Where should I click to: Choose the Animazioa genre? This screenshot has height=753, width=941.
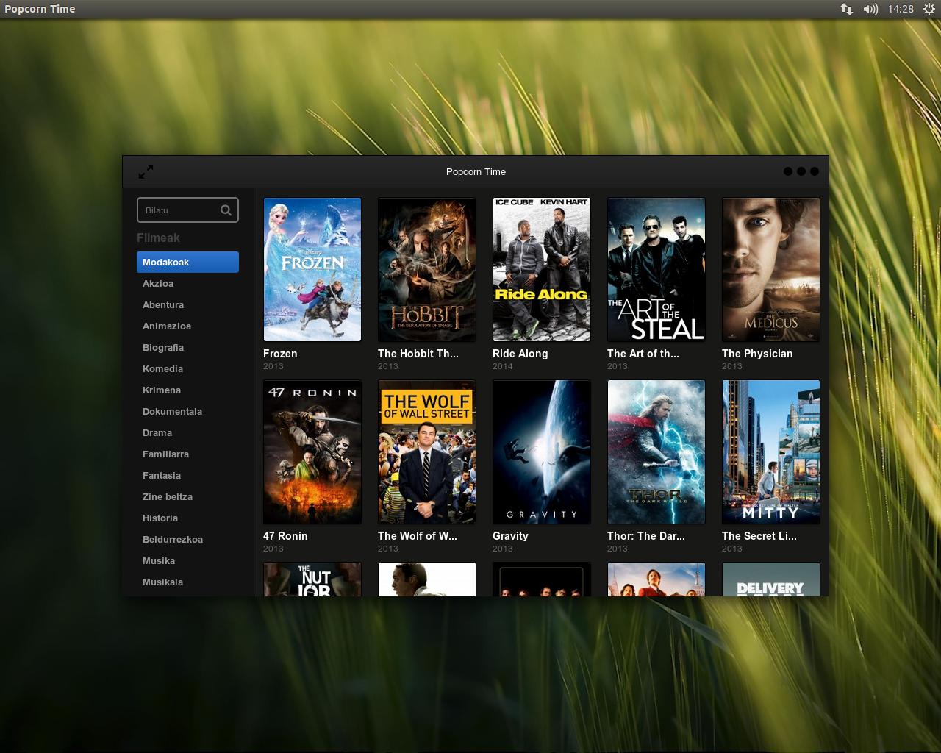pos(167,326)
